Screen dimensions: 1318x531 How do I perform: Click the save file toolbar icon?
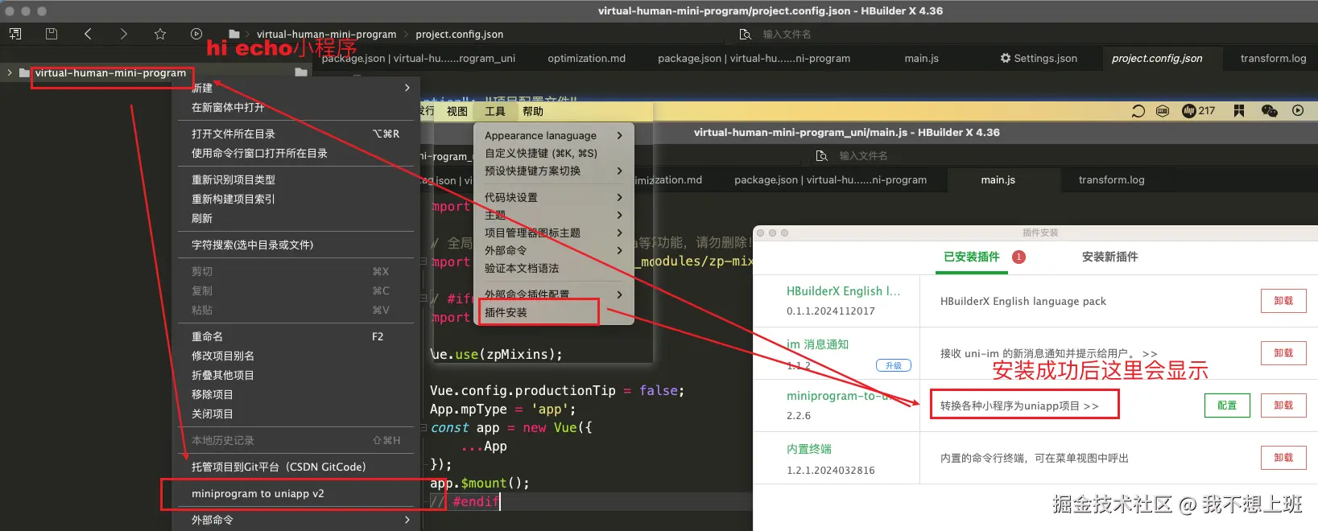[x=52, y=34]
